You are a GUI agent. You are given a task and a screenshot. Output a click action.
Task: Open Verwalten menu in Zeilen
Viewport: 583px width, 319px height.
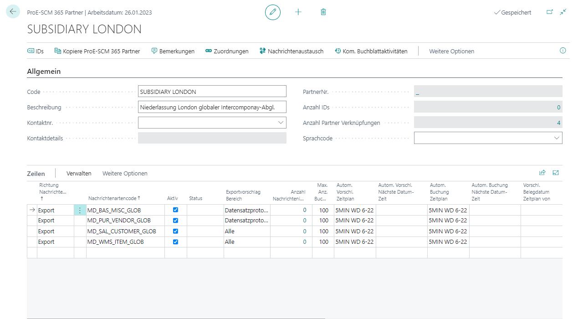click(79, 174)
